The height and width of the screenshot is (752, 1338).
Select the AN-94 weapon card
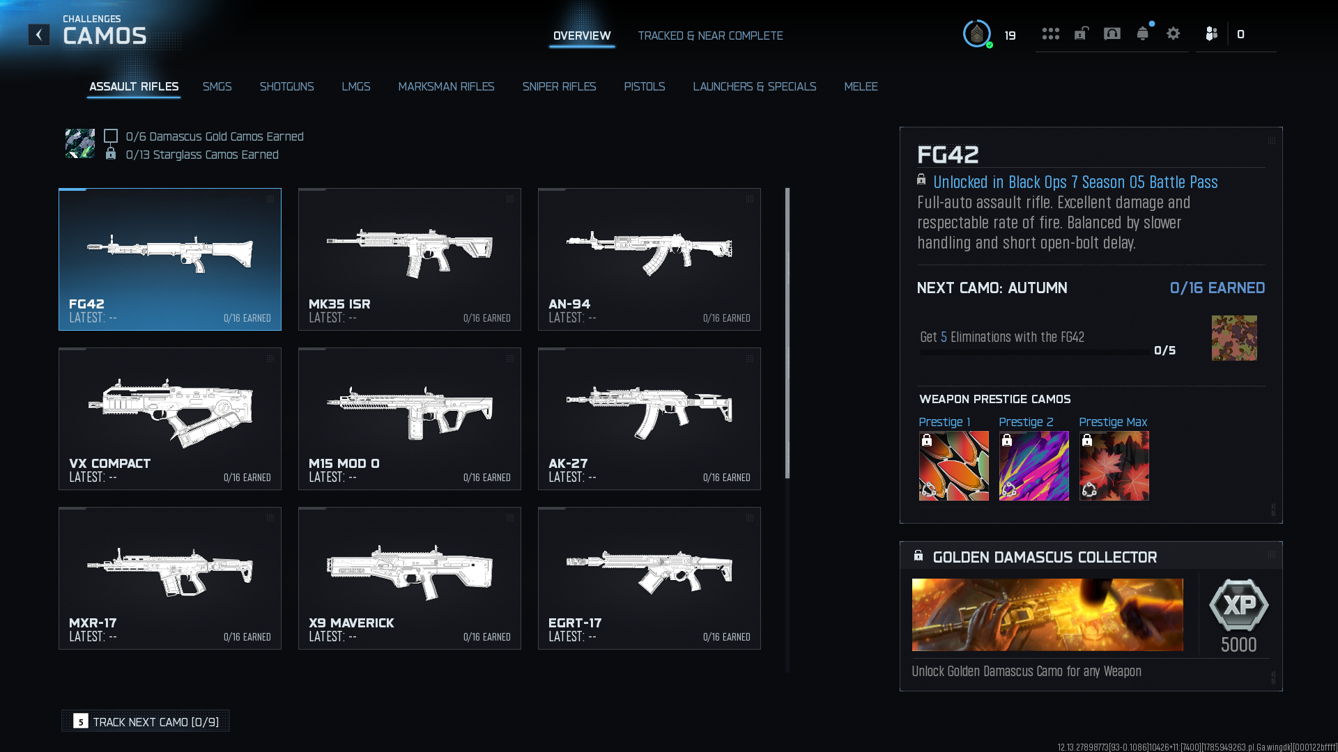pyautogui.click(x=649, y=259)
